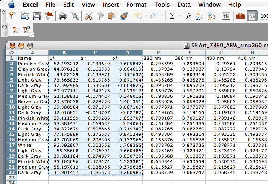The image size is (268, 184).
Task: Open the Format menu
Action: click(137, 5)
